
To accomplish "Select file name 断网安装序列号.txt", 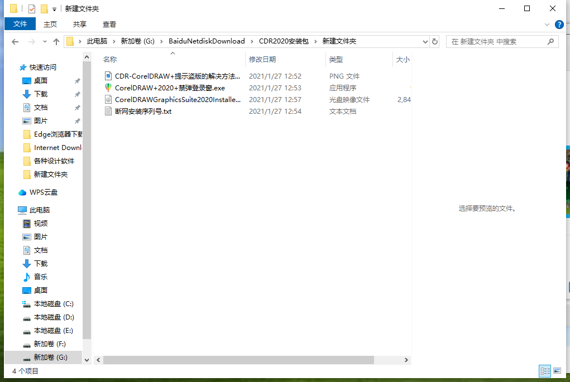I will 143,111.
